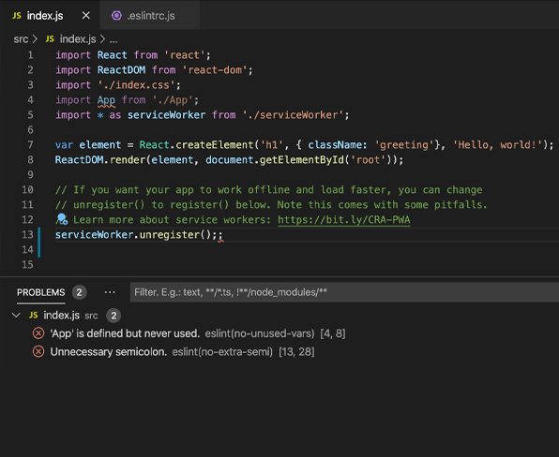
Task: Click the JS icon in the breadcrumb
Action: click(50, 39)
